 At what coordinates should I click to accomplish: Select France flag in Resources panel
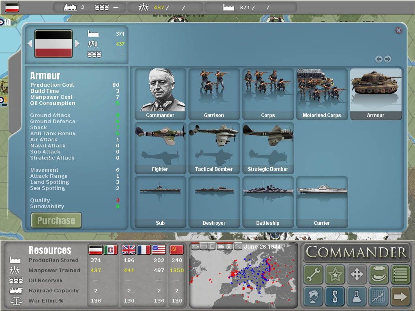pos(144,249)
